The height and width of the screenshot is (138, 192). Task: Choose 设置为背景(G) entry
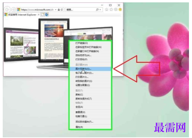90,85
